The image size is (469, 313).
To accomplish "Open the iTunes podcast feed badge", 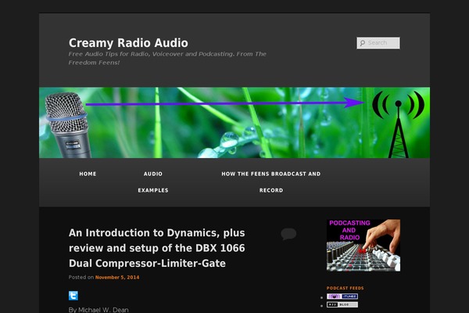I will (342, 297).
